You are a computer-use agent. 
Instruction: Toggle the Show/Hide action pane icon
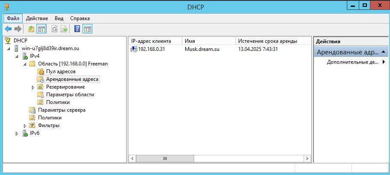click(x=87, y=29)
